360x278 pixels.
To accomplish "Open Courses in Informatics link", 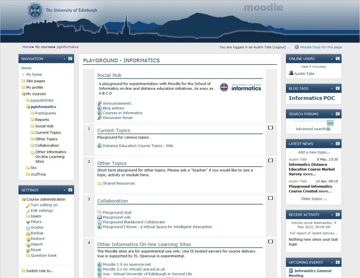I will (x=122, y=113).
